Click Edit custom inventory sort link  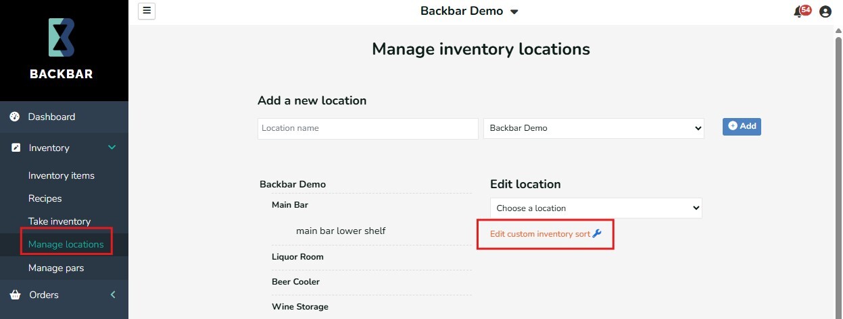click(540, 234)
